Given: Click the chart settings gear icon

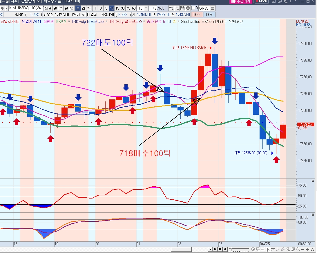Looking at the screenshot, I should click(188, 8).
